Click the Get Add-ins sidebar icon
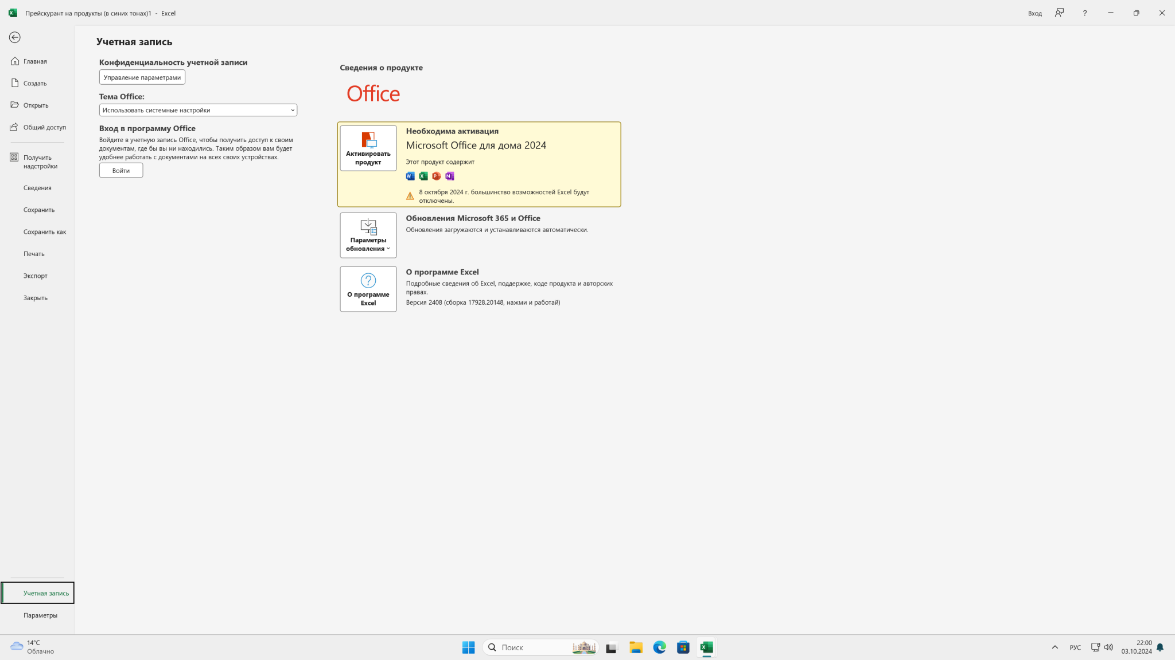 (x=14, y=157)
